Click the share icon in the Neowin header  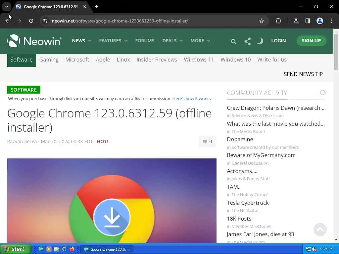(x=248, y=41)
